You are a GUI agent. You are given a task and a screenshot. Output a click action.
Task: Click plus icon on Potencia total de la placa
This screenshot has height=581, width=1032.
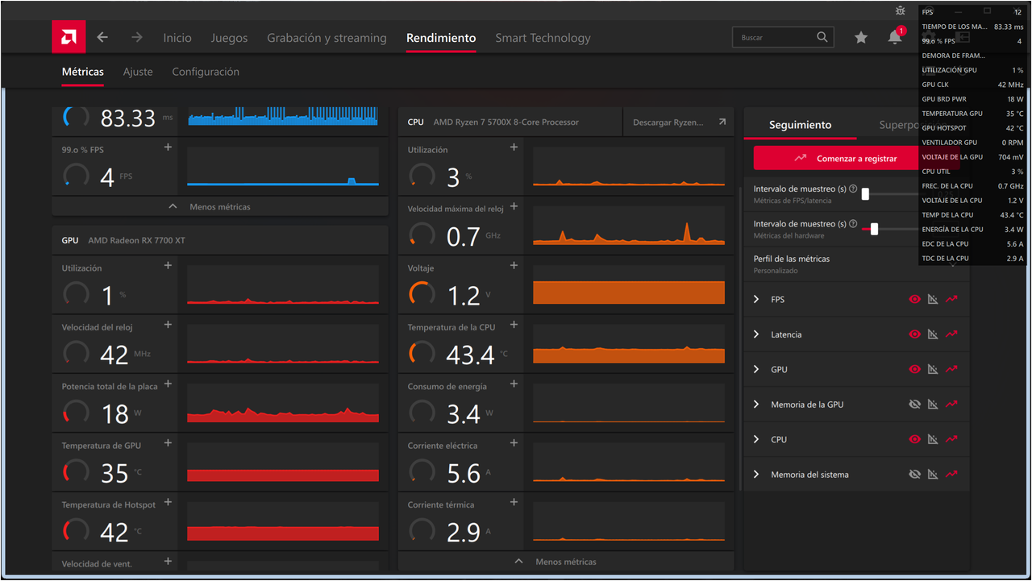[x=168, y=384]
